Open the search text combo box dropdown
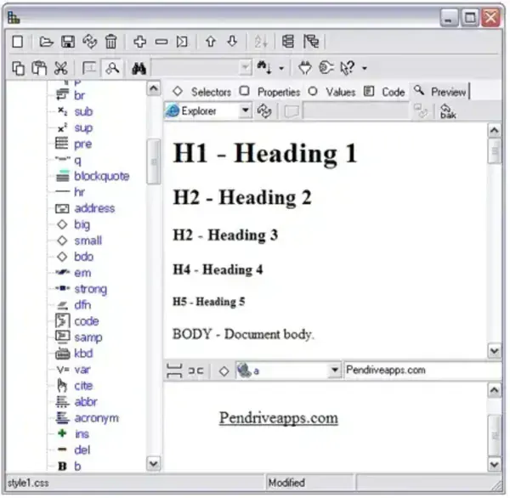This screenshot has width=510, height=498. [245, 68]
